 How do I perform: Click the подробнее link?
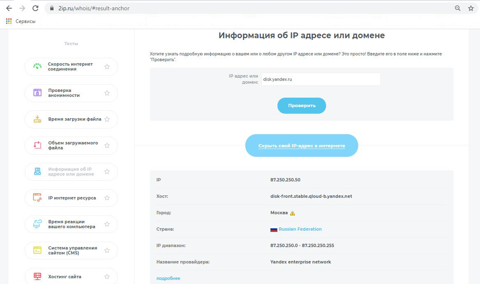point(168,278)
